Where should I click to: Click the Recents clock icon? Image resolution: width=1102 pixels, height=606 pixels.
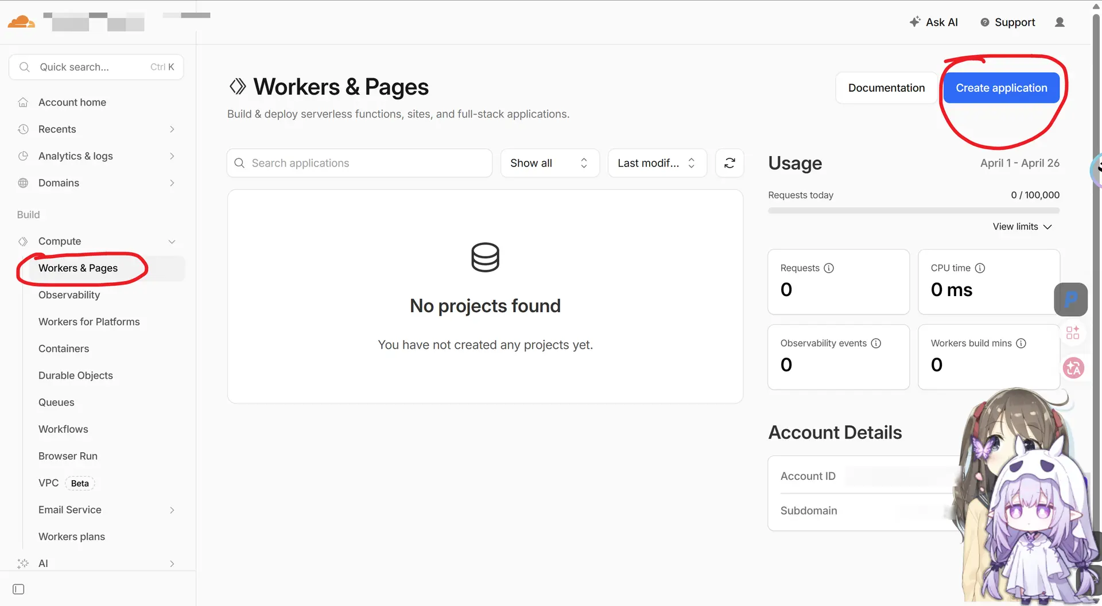coord(23,129)
